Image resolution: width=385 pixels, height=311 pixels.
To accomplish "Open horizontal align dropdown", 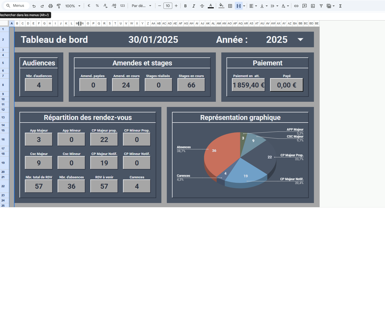I will coord(253,6).
